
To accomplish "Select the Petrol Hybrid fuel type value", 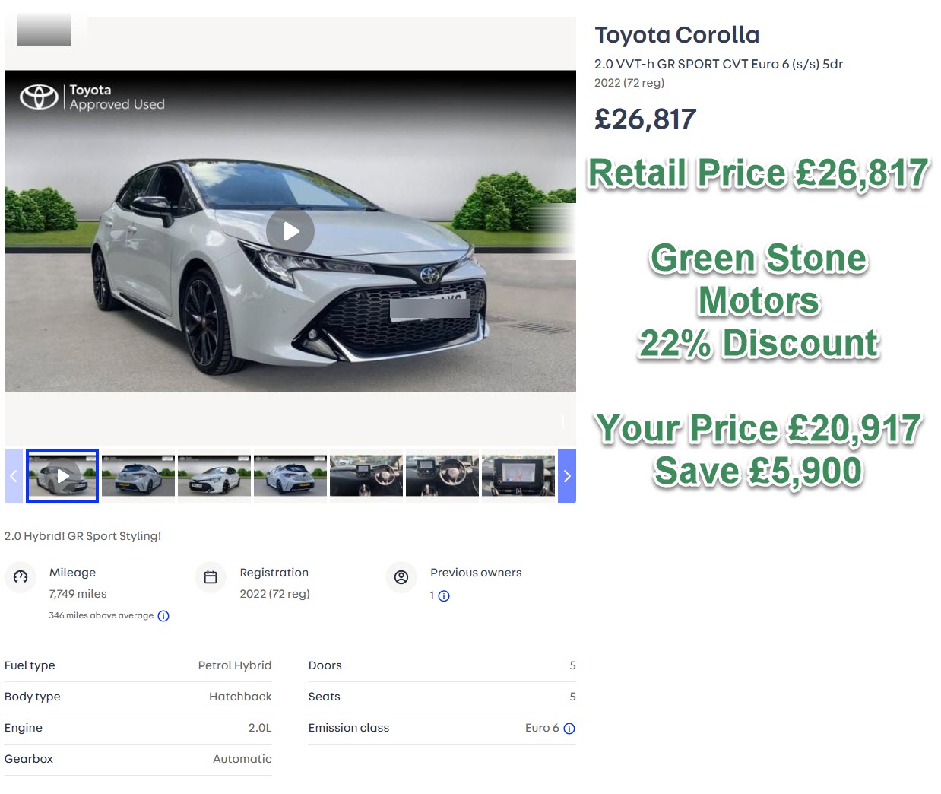I will [x=236, y=665].
